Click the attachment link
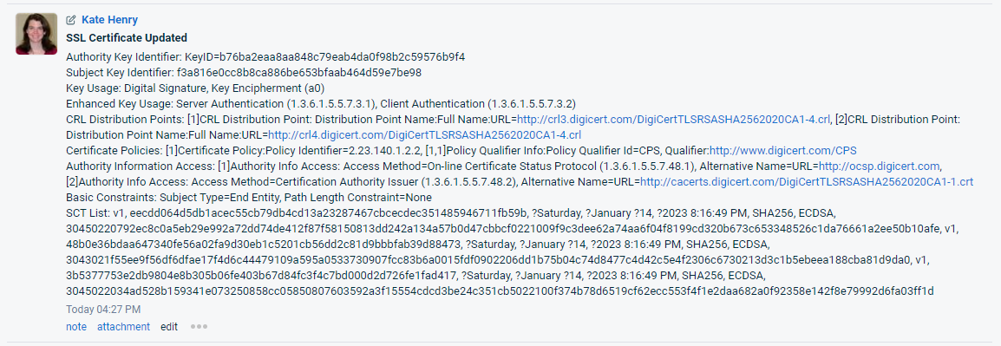This screenshot has height=346, width=1001. (123, 327)
